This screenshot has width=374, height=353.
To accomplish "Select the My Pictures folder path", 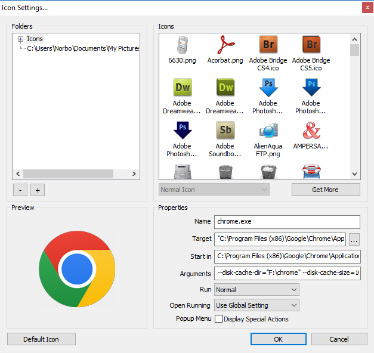I will point(83,48).
